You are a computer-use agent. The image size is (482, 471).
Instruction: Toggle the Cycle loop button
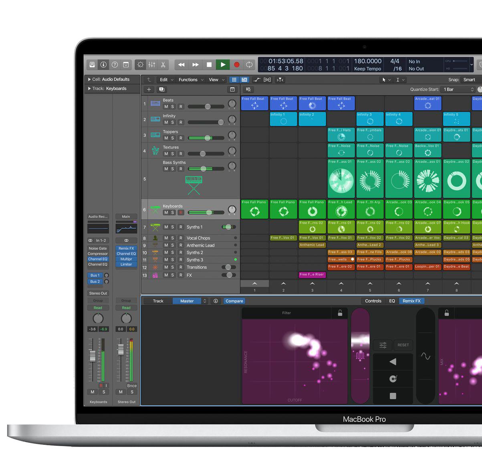click(249, 65)
